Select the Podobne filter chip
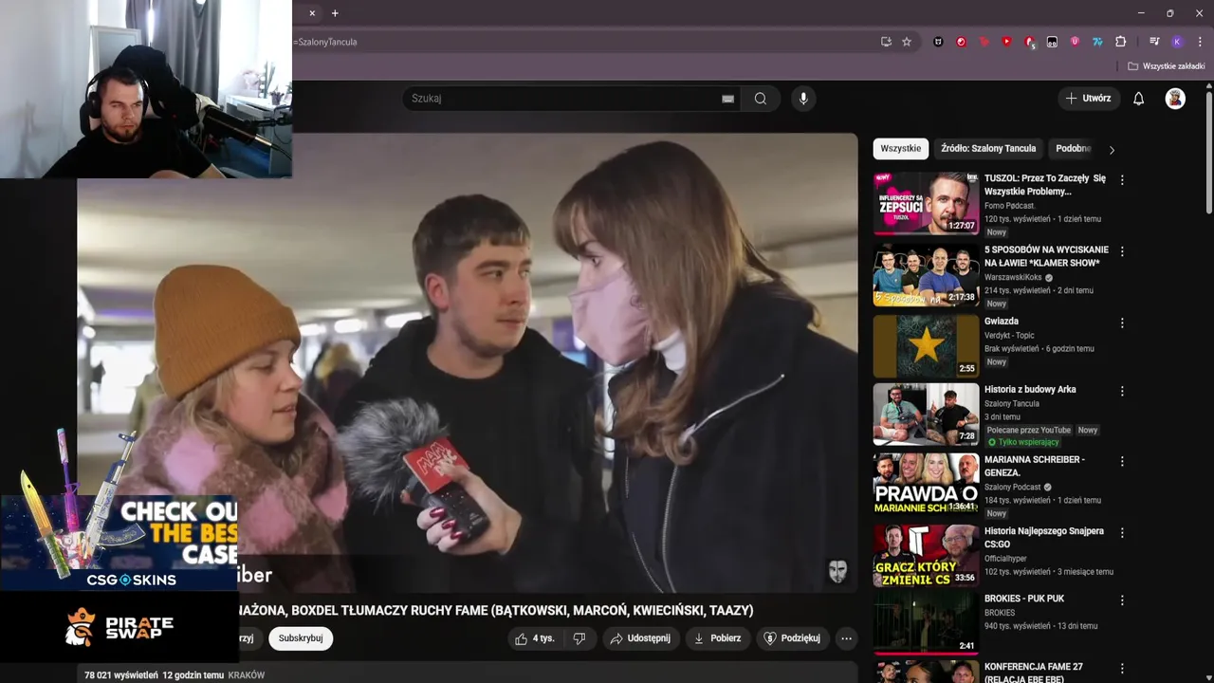The width and height of the screenshot is (1214, 683). [x=1074, y=149]
